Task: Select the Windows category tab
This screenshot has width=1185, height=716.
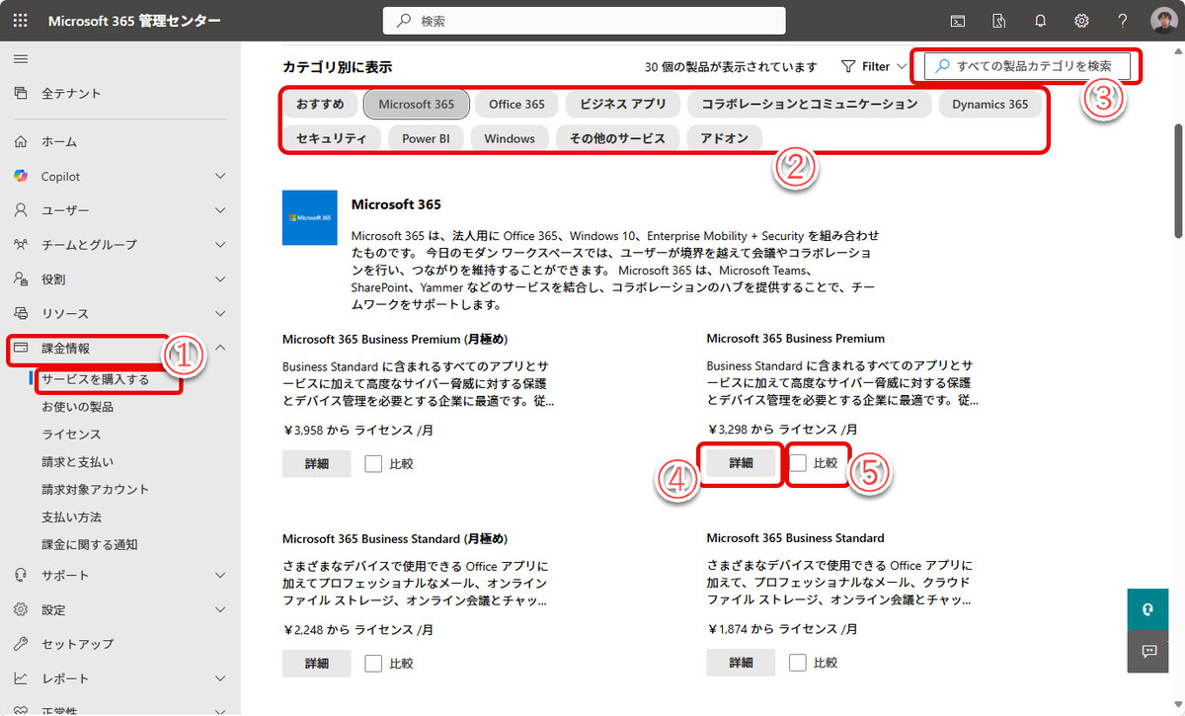Action: pos(510,138)
